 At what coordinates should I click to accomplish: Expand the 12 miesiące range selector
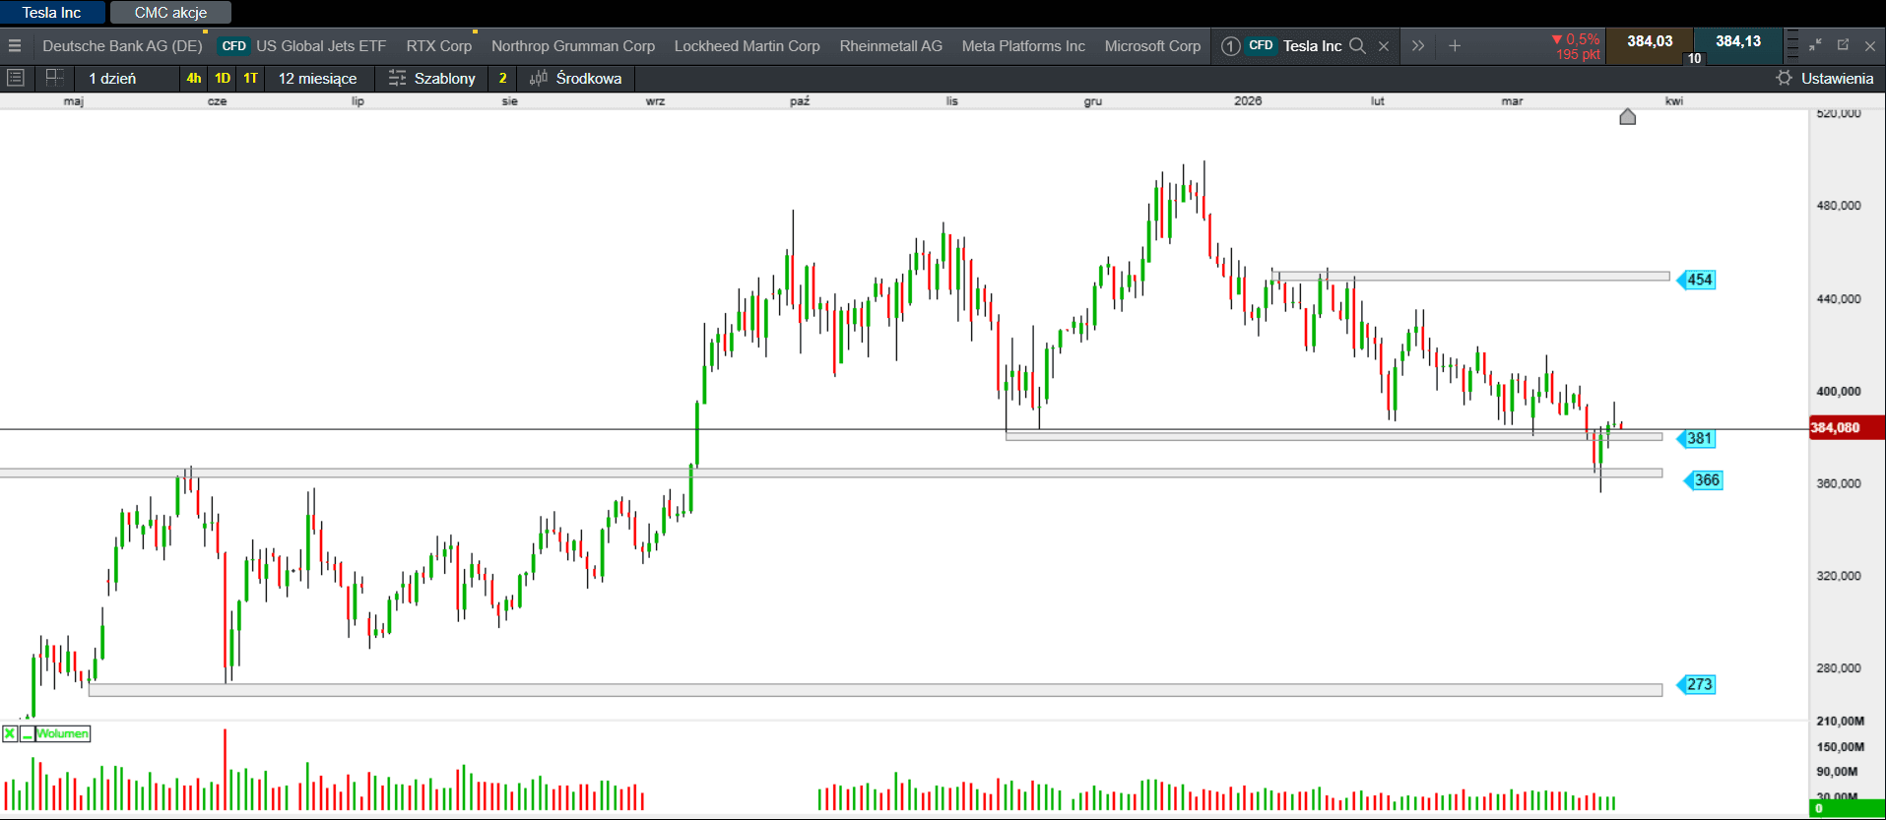[x=317, y=78]
